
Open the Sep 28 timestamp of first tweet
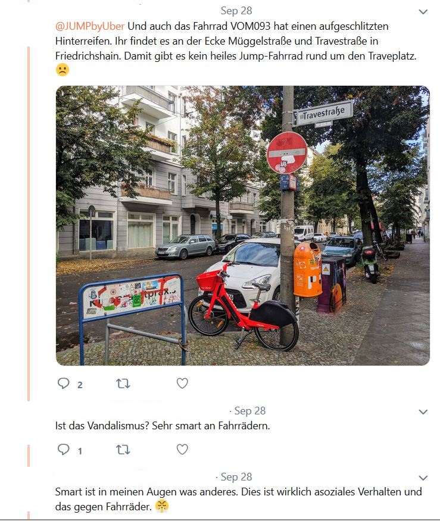236,11
